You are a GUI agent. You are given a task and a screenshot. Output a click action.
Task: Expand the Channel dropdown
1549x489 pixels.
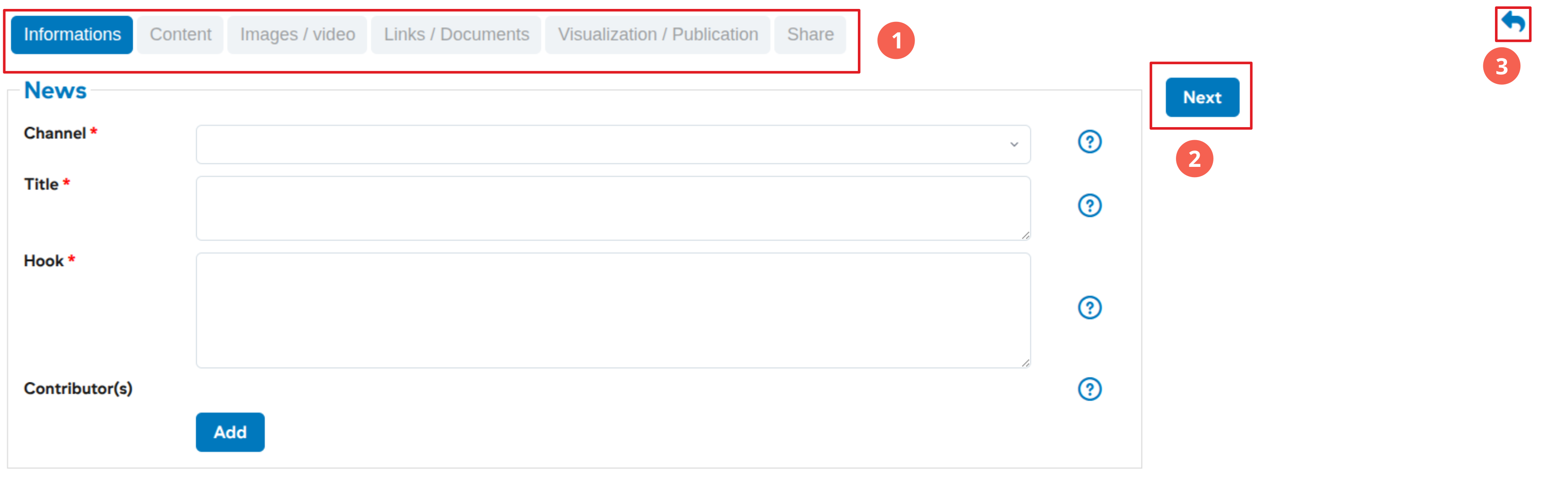(x=612, y=144)
